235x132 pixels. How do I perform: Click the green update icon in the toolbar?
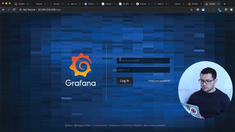point(231,10)
